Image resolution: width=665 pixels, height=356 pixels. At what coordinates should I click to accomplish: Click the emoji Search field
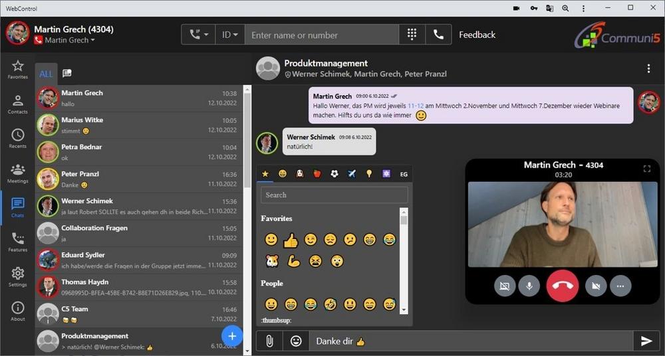(334, 195)
